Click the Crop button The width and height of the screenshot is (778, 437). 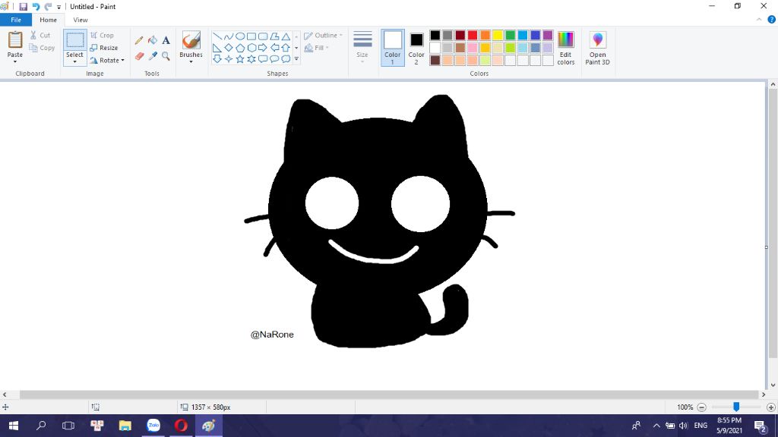click(x=103, y=36)
